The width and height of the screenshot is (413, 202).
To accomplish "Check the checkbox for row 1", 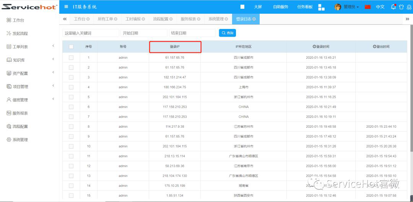I will tap(71, 58).
